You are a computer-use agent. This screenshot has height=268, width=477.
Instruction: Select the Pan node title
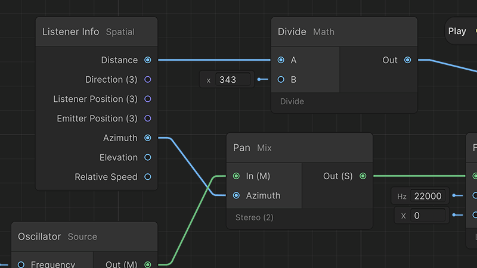point(241,148)
